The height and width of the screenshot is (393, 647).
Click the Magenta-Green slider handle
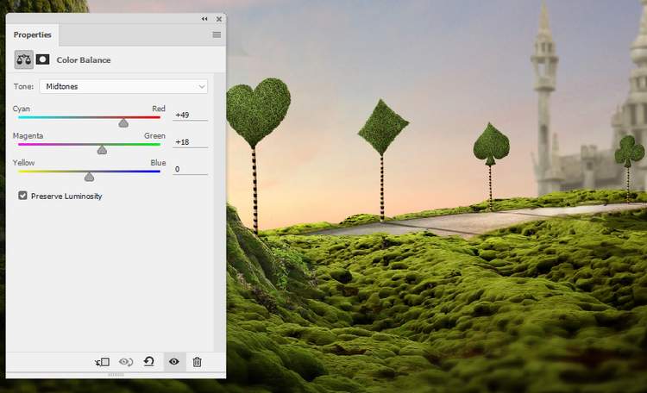tap(102, 150)
